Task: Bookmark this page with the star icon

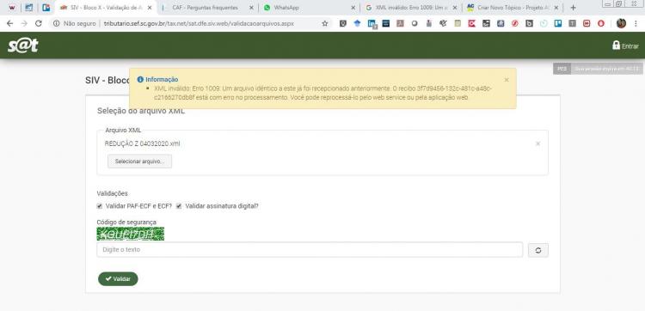Action: click(x=324, y=24)
